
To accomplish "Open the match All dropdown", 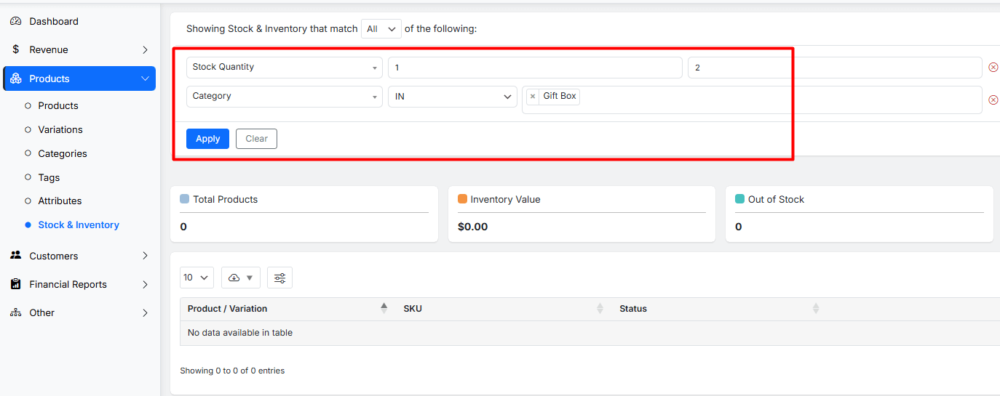I will coord(381,29).
